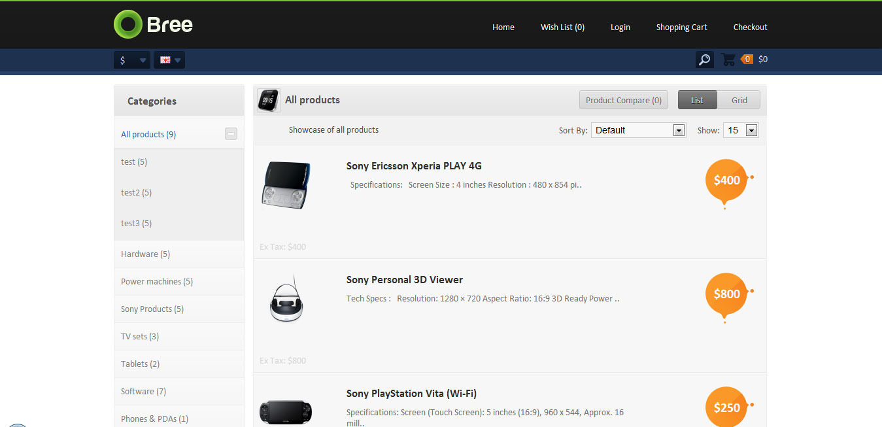
Task: Click the Ex Tax: $400 text
Action: (282, 247)
